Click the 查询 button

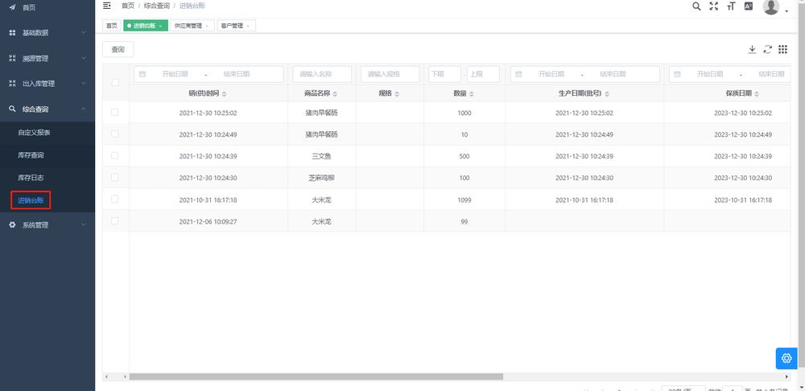(x=118, y=50)
